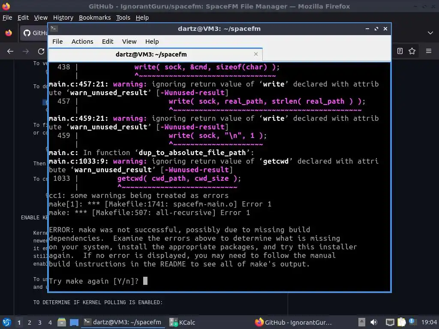The height and width of the screenshot is (329, 439).
Task: Expand Firefox list all tabs chevron
Action: point(430,33)
